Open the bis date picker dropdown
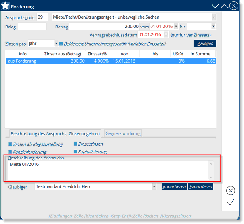 pyautogui.click(x=213, y=26)
